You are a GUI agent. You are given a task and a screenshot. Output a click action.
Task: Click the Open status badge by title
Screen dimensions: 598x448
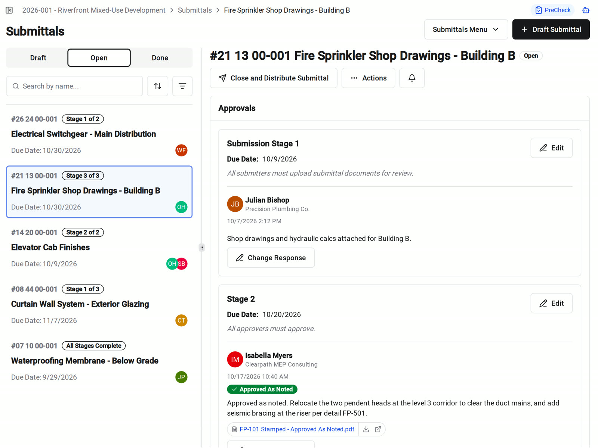click(x=531, y=56)
